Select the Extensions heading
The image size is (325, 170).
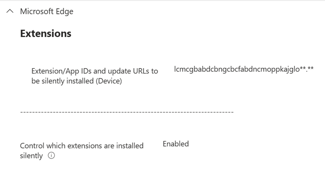click(46, 34)
